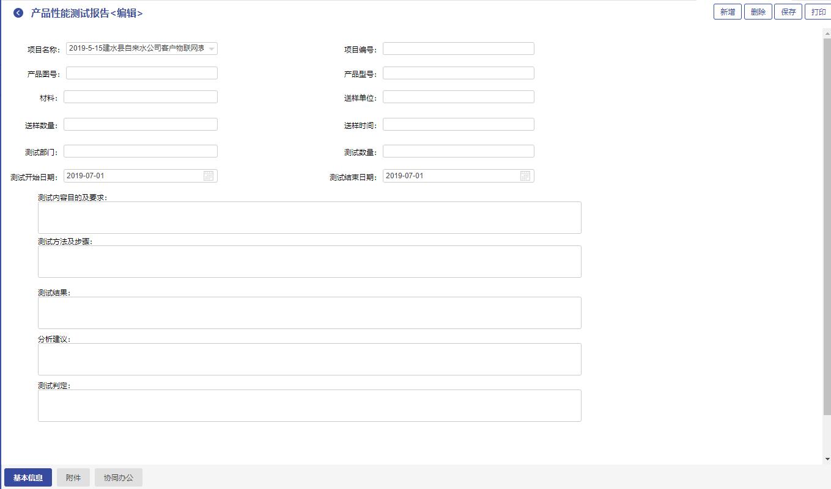Open calendar picker for 测试开始日期
This screenshot has width=831, height=489.
pyautogui.click(x=209, y=176)
